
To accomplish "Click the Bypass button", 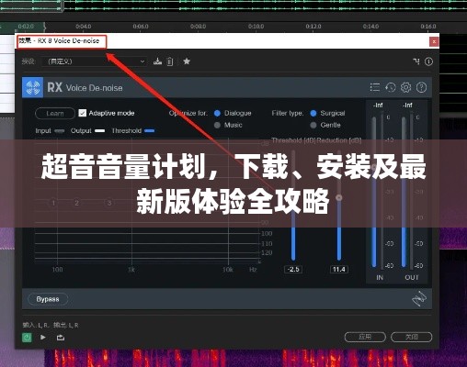I will 48,299.
